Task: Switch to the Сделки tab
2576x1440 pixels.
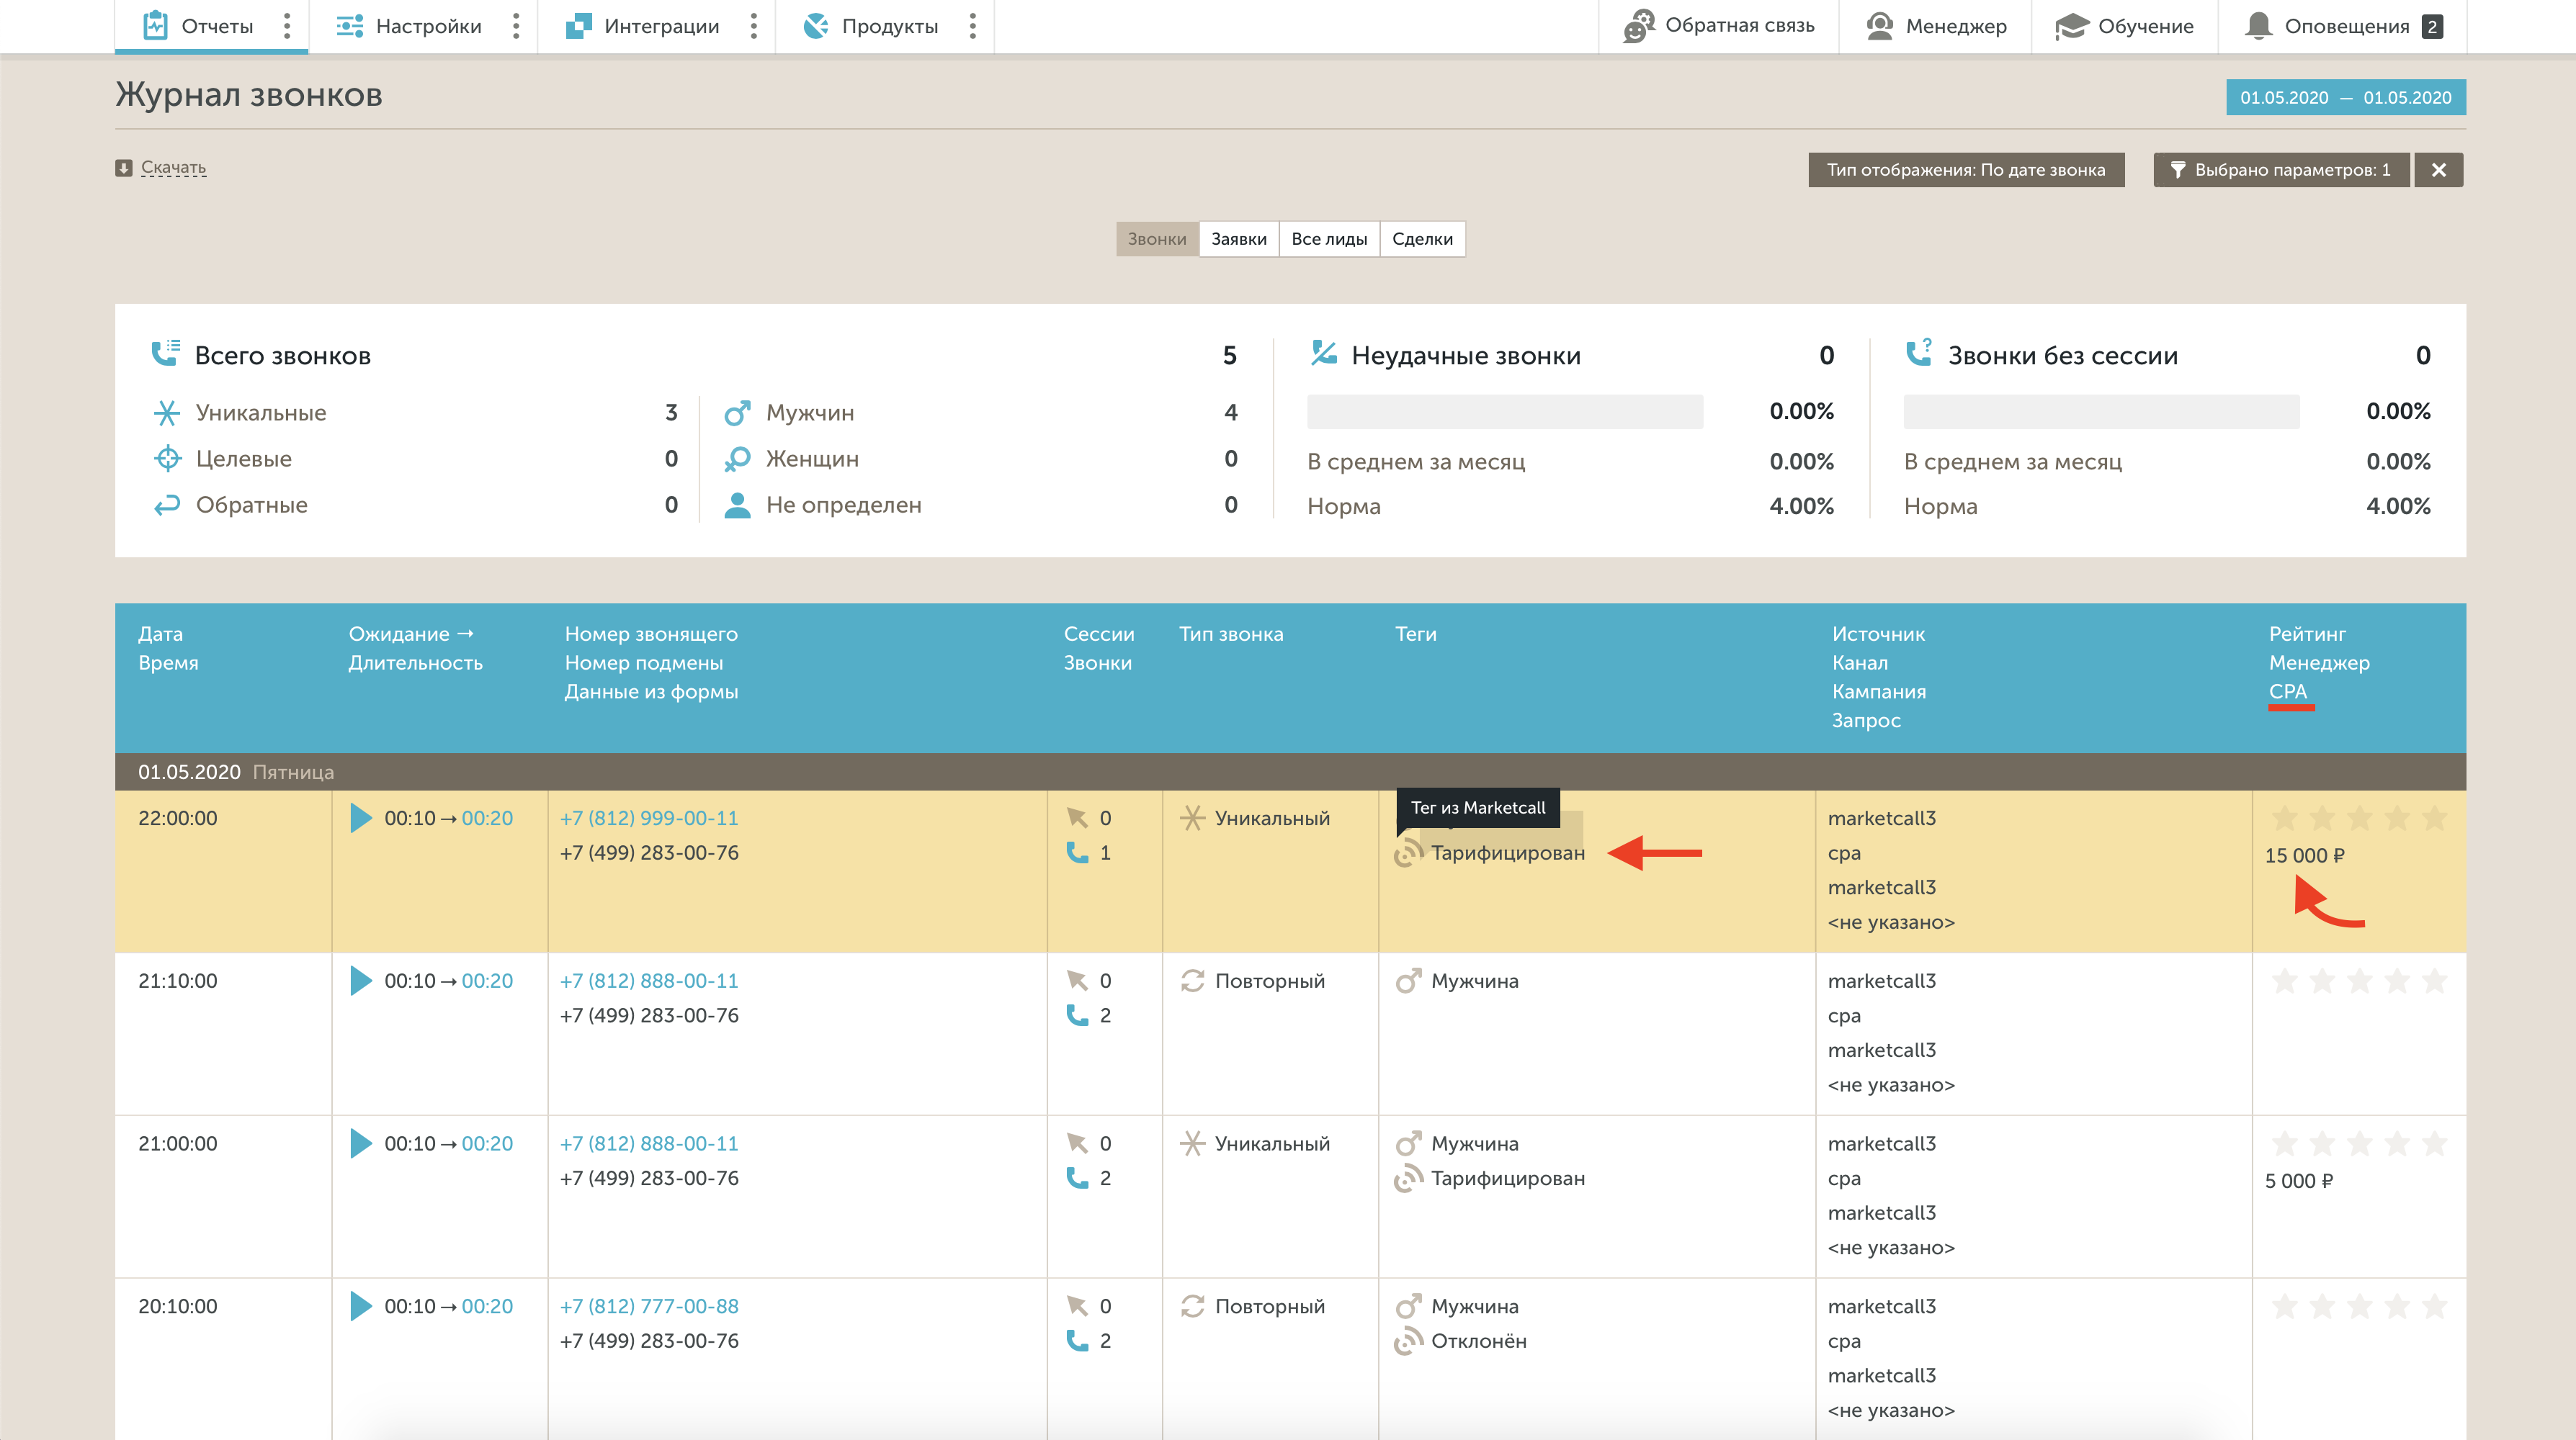Action: tap(1422, 239)
